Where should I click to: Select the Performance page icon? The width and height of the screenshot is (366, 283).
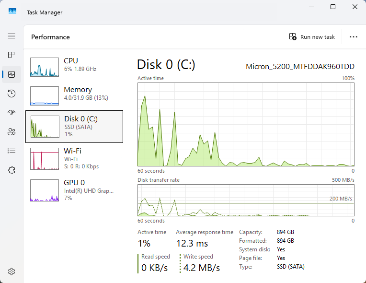coord(11,74)
